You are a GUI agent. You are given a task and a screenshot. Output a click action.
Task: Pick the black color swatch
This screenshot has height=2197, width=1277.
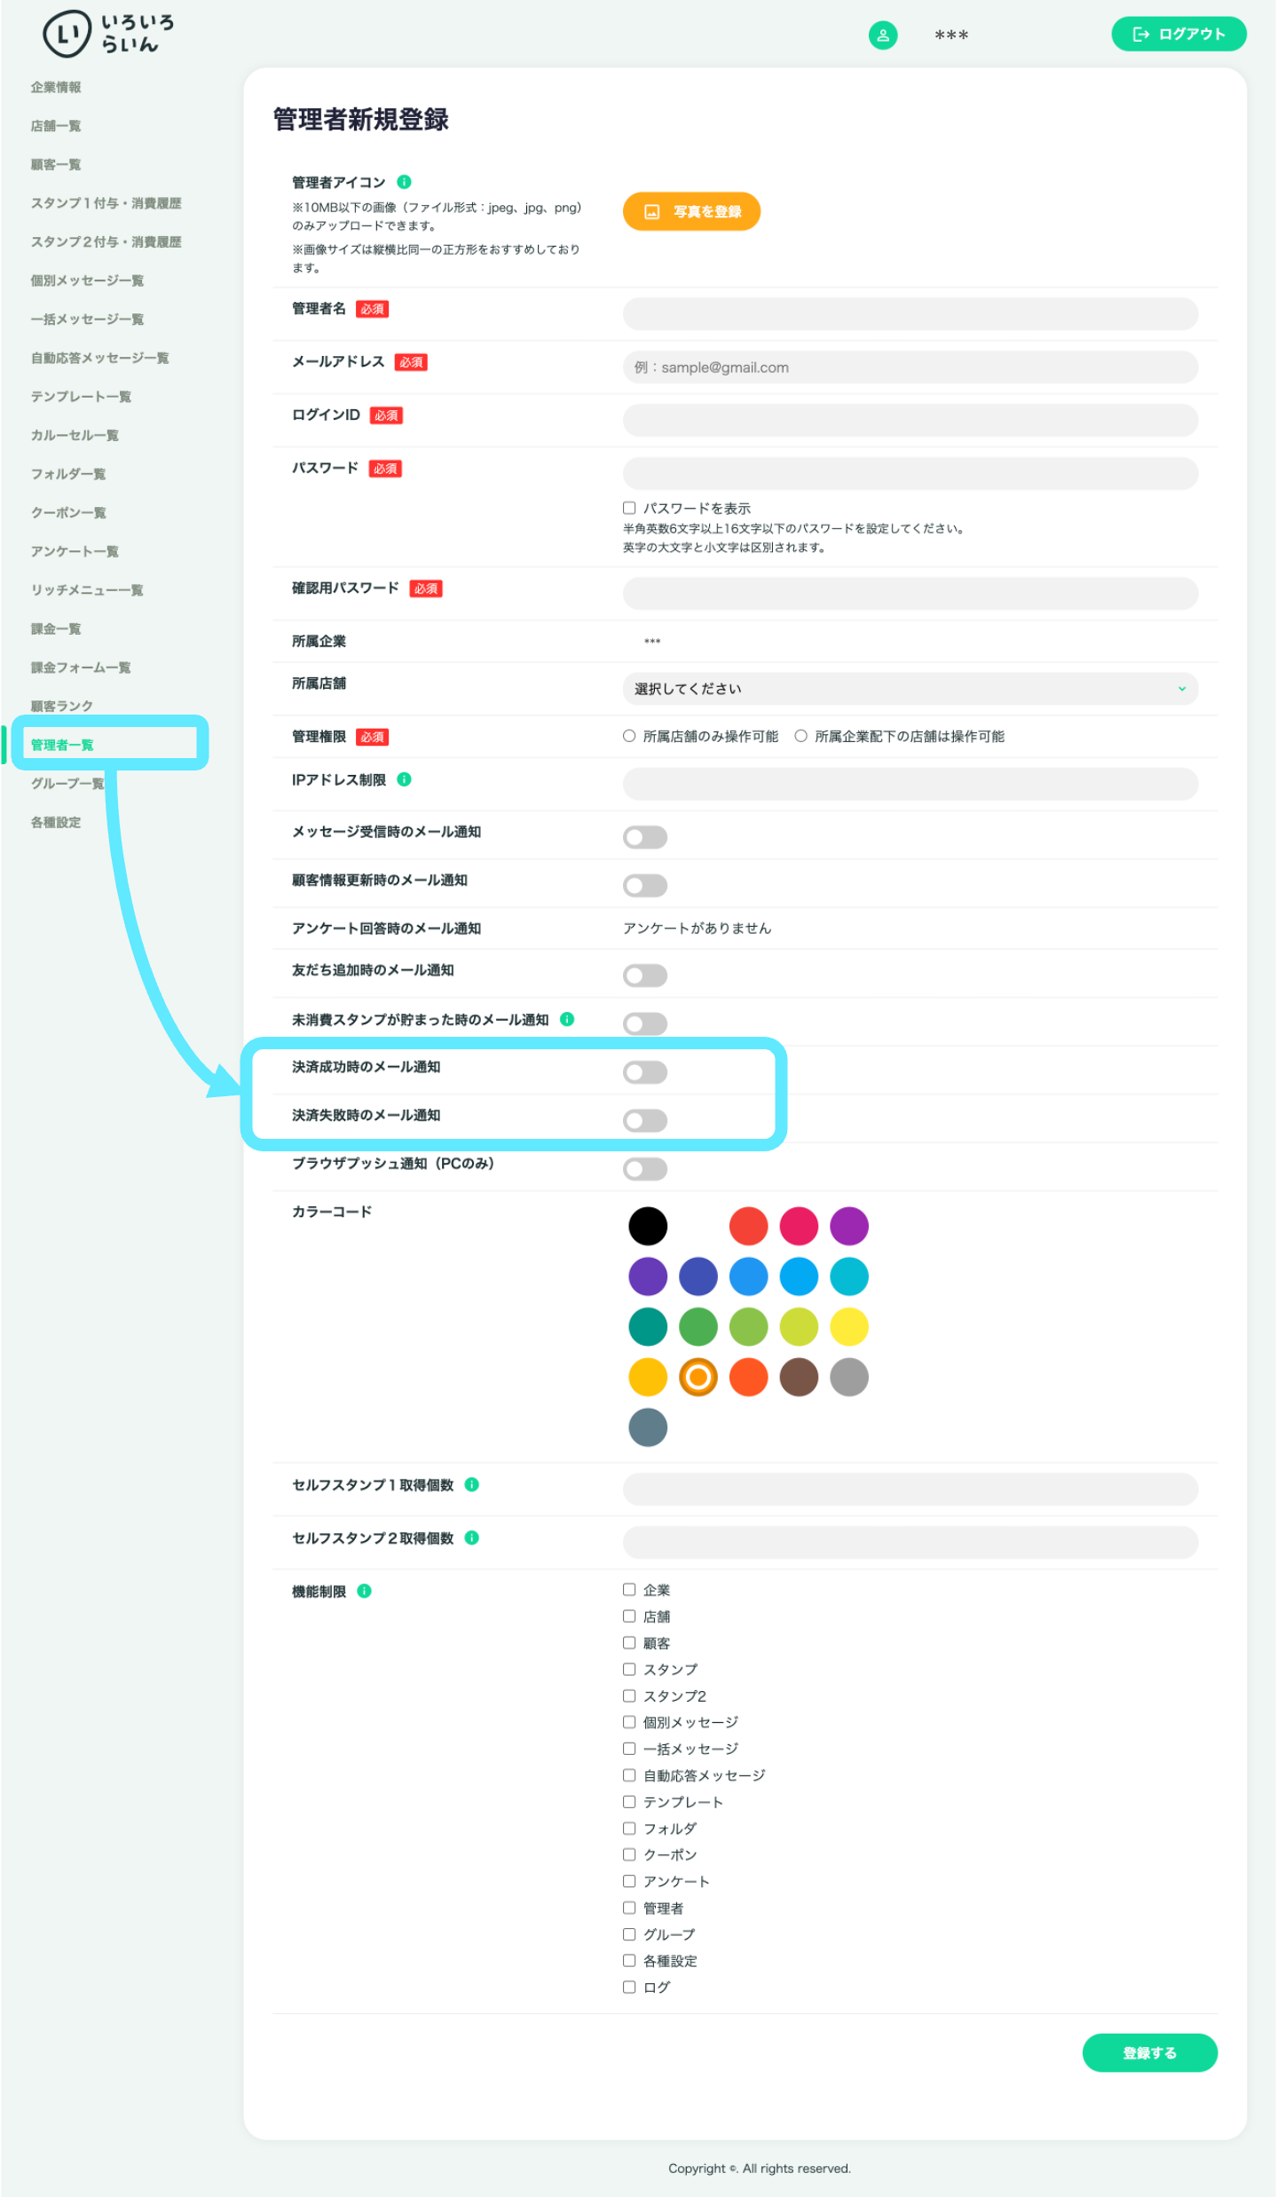pyautogui.click(x=648, y=1226)
